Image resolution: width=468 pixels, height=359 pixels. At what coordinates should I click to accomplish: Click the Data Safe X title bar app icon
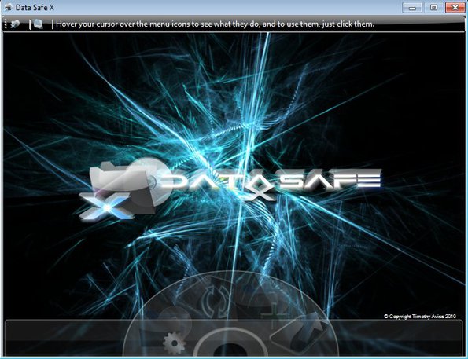(x=9, y=7)
